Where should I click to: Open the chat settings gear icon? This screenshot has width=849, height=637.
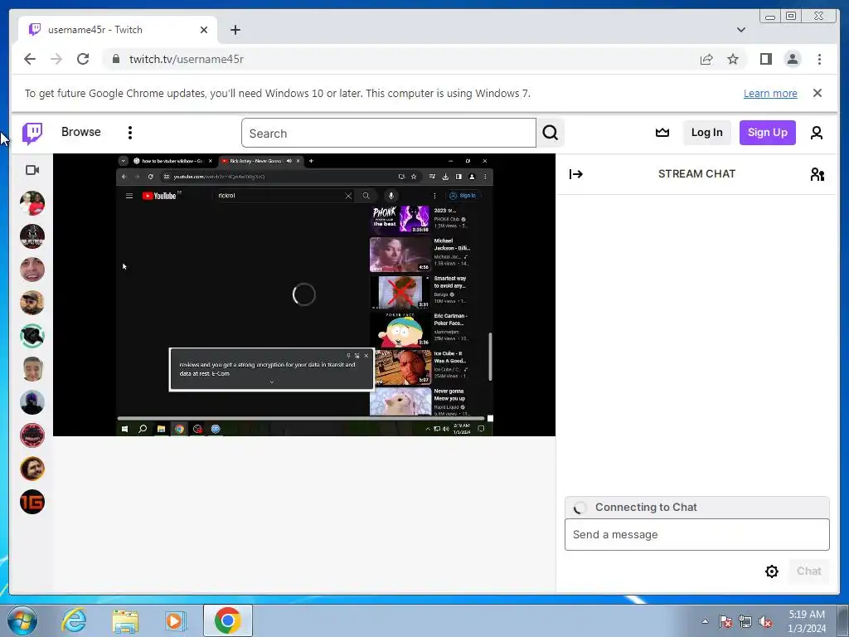click(x=772, y=571)
